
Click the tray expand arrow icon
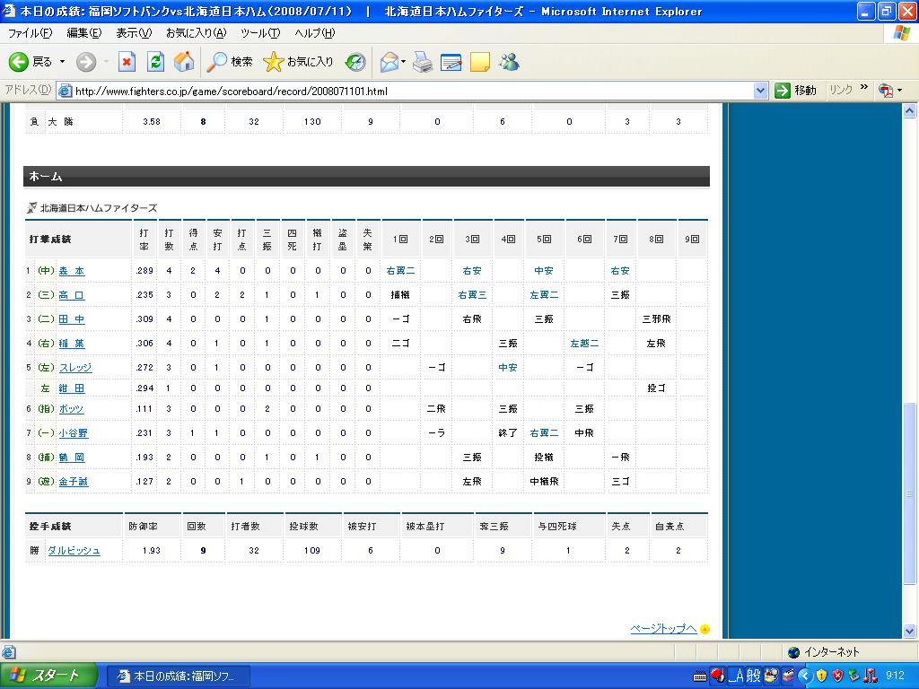(805, 676)
